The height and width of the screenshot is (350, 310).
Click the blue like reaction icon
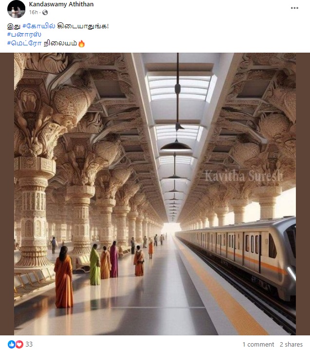click(x=12, y=344)
